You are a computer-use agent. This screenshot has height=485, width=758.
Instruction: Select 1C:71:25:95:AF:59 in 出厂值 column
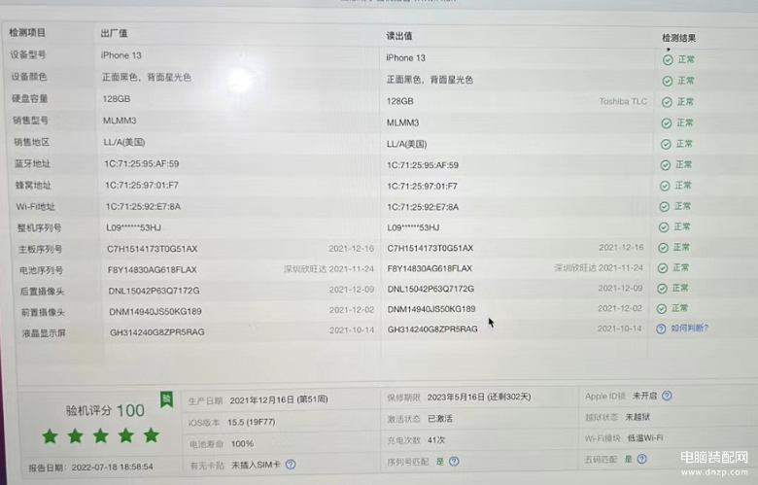click(142, 164)
